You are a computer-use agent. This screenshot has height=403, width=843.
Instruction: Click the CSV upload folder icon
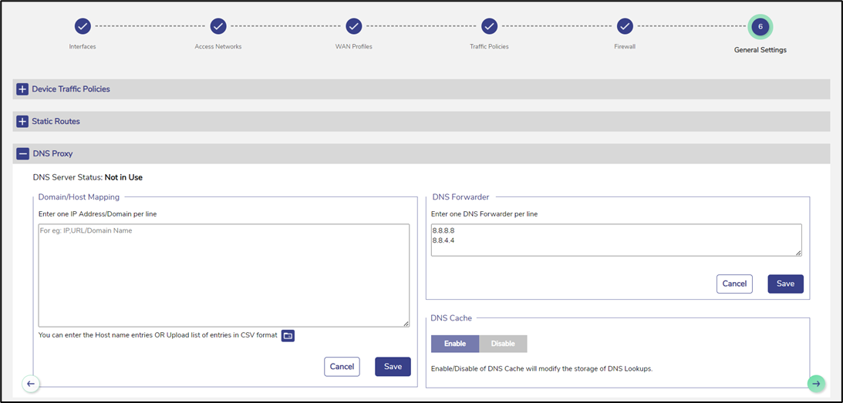288,335
